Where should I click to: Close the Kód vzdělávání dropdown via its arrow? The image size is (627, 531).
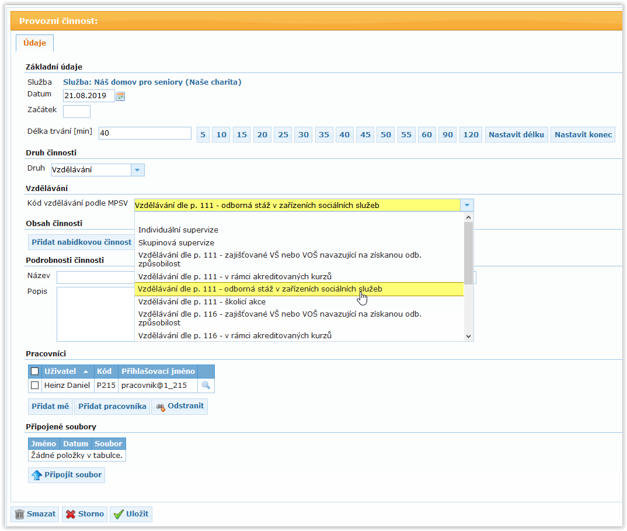467,205
